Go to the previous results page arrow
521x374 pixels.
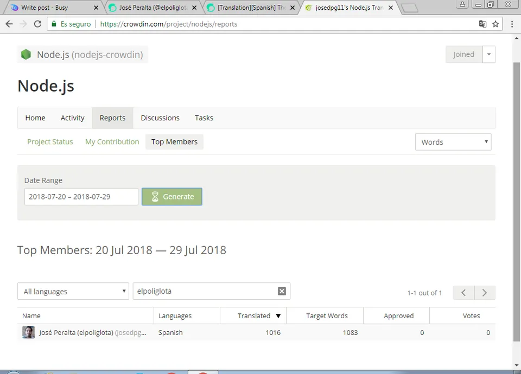463,293
